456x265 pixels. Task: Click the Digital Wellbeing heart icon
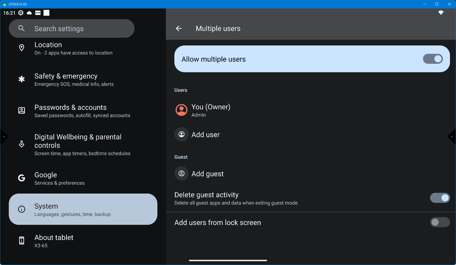22,144
